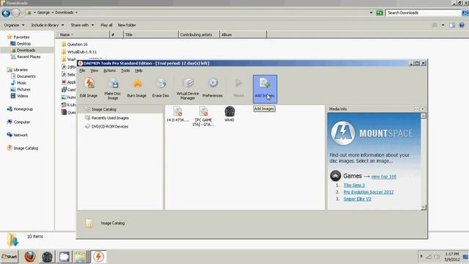Screen dimensions: 469x264
Task: Click New folder in Explorer toolbar
Action: pyautogui.click(x=127, y=25)
